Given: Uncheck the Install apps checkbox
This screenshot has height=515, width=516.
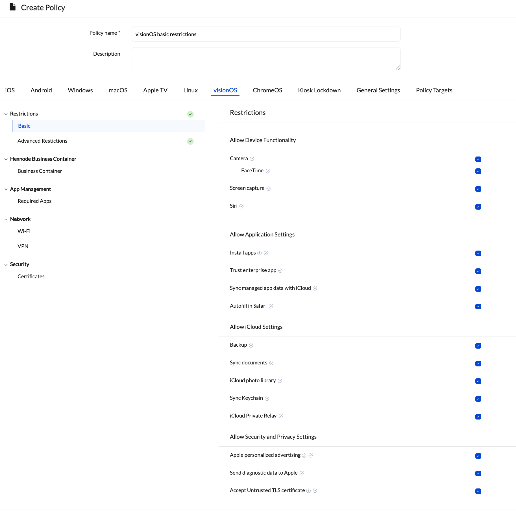Looking at the screenshot, I should tap(478, 253).
